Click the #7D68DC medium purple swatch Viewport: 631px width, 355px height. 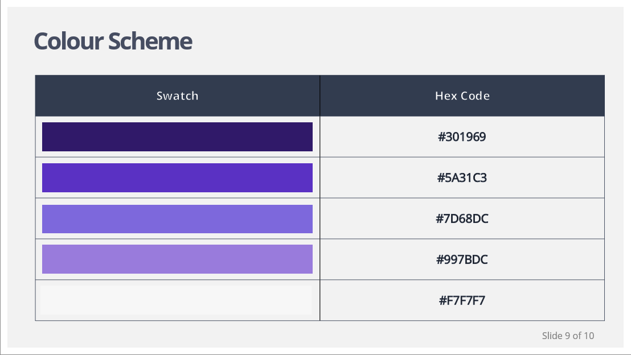(x=177, y=218)
